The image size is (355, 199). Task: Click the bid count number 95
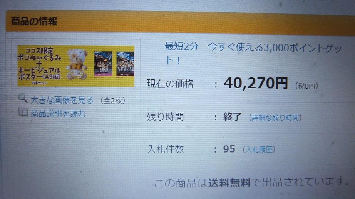click(229, 149)
